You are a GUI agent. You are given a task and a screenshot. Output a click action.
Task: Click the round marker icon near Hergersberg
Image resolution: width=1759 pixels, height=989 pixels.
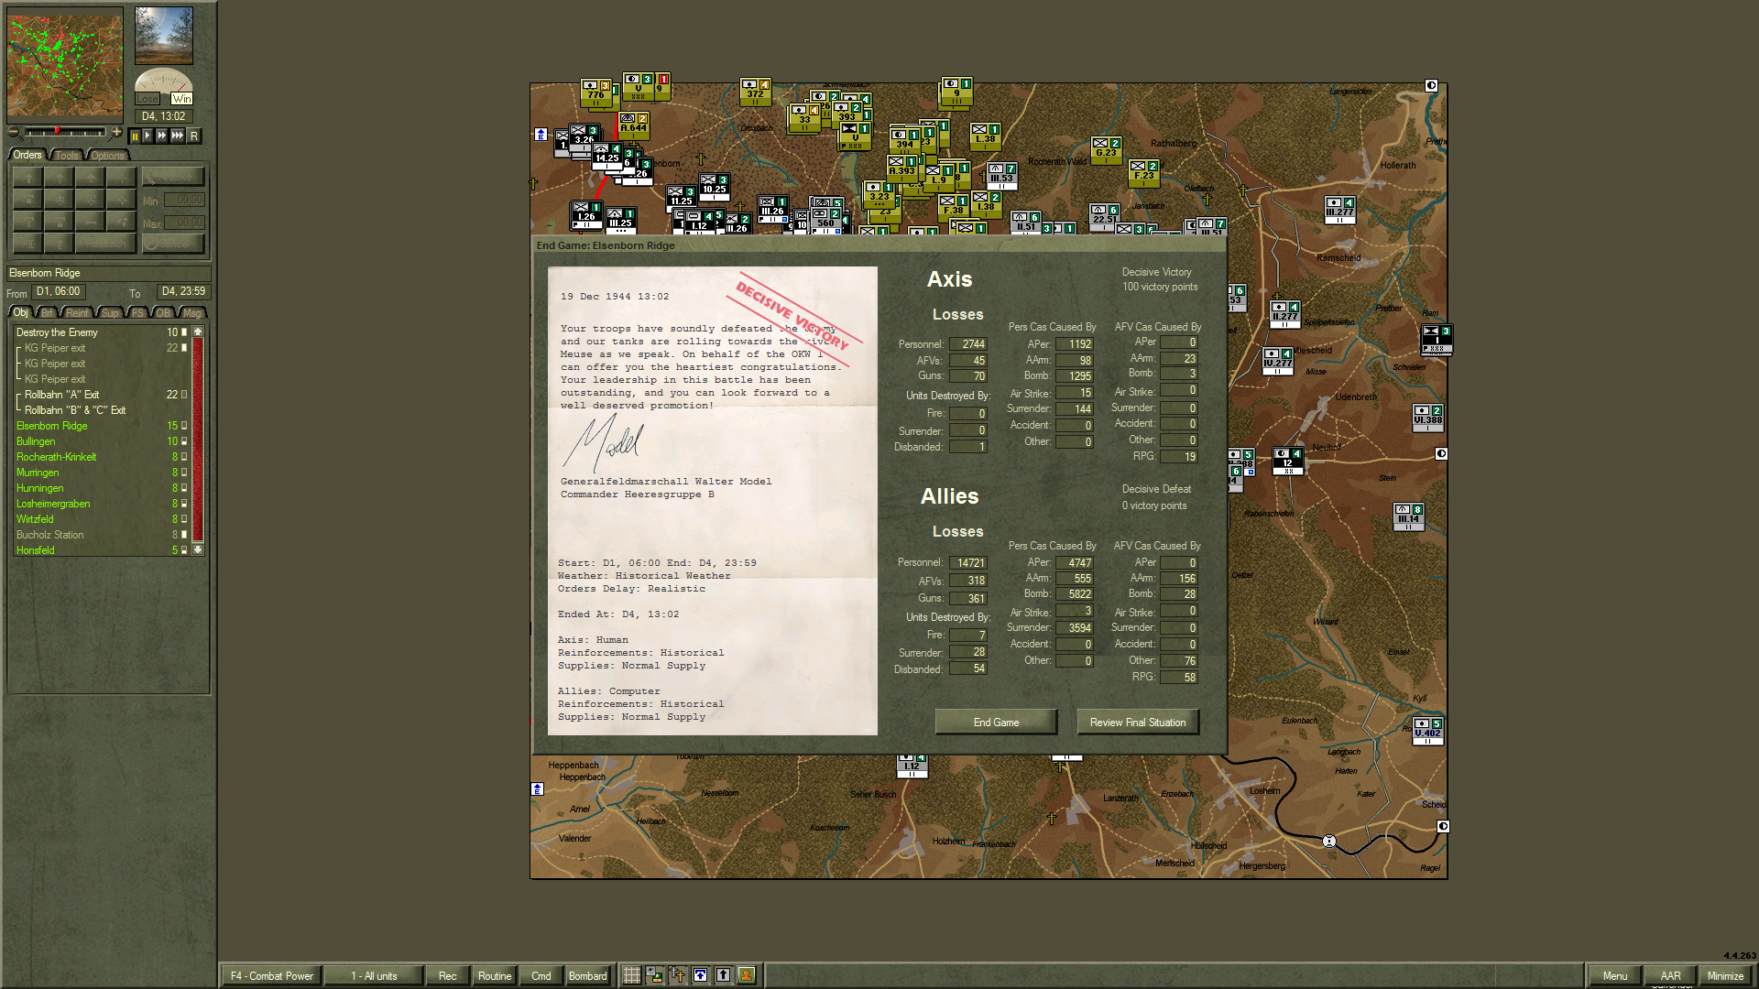click(1329, 842)
